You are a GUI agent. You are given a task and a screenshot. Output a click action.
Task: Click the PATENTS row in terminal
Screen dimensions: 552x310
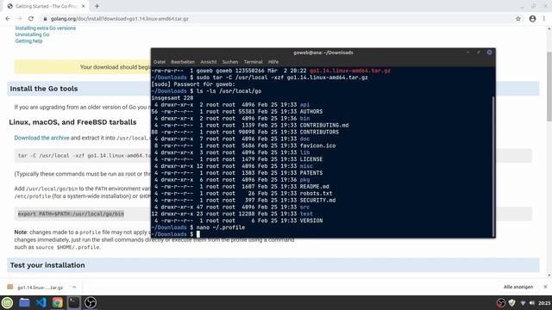click(x=237, y=172)
